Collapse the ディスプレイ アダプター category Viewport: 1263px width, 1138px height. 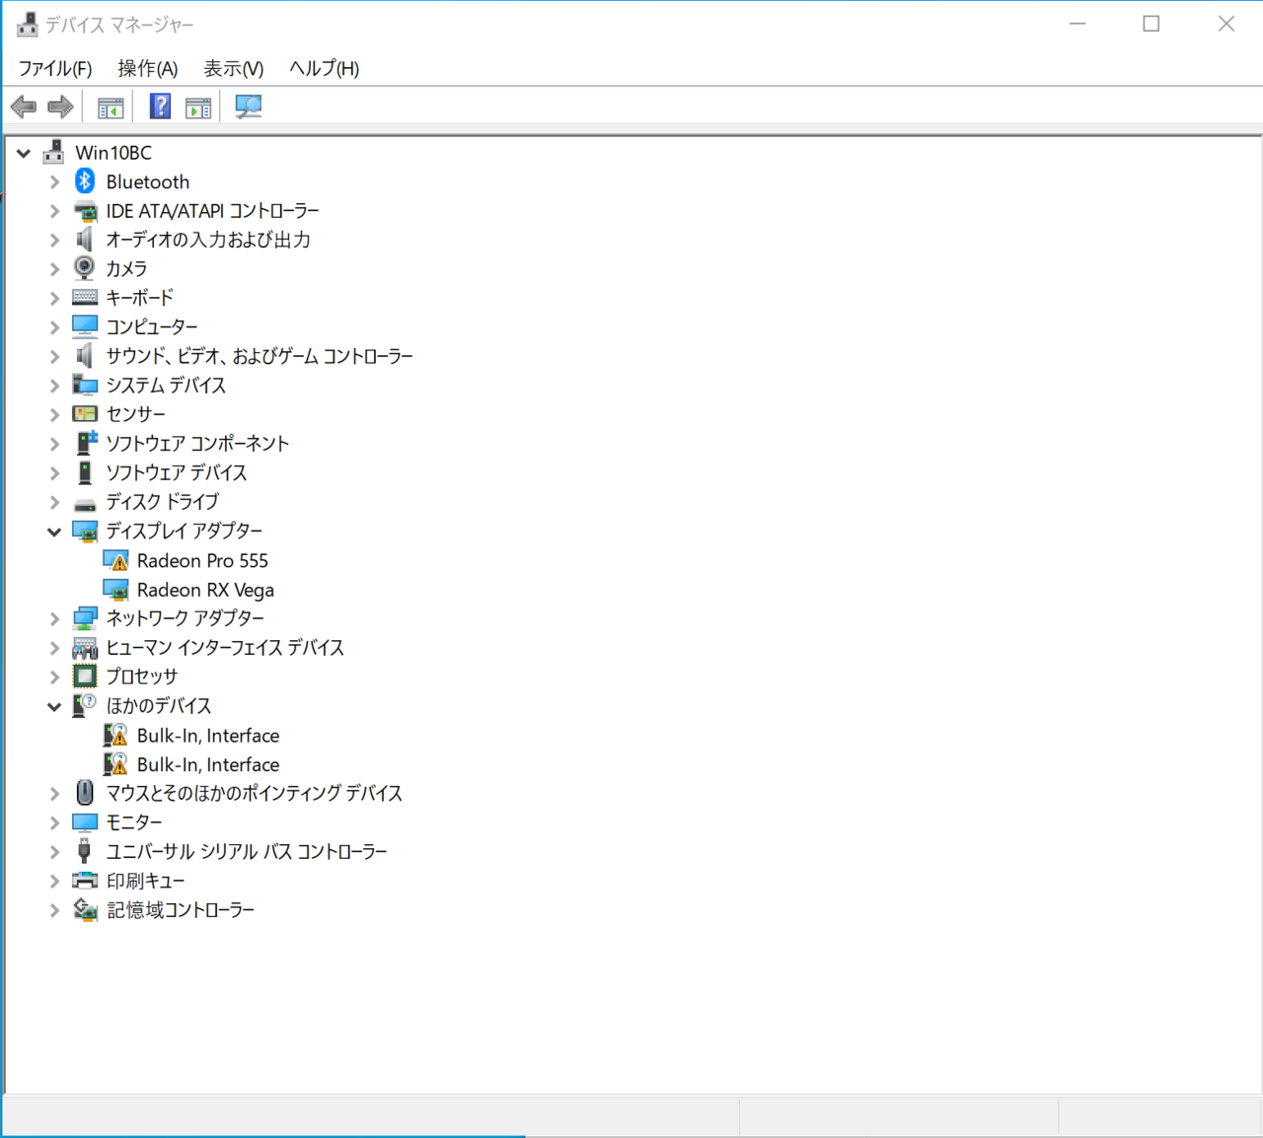coord(54,532)
